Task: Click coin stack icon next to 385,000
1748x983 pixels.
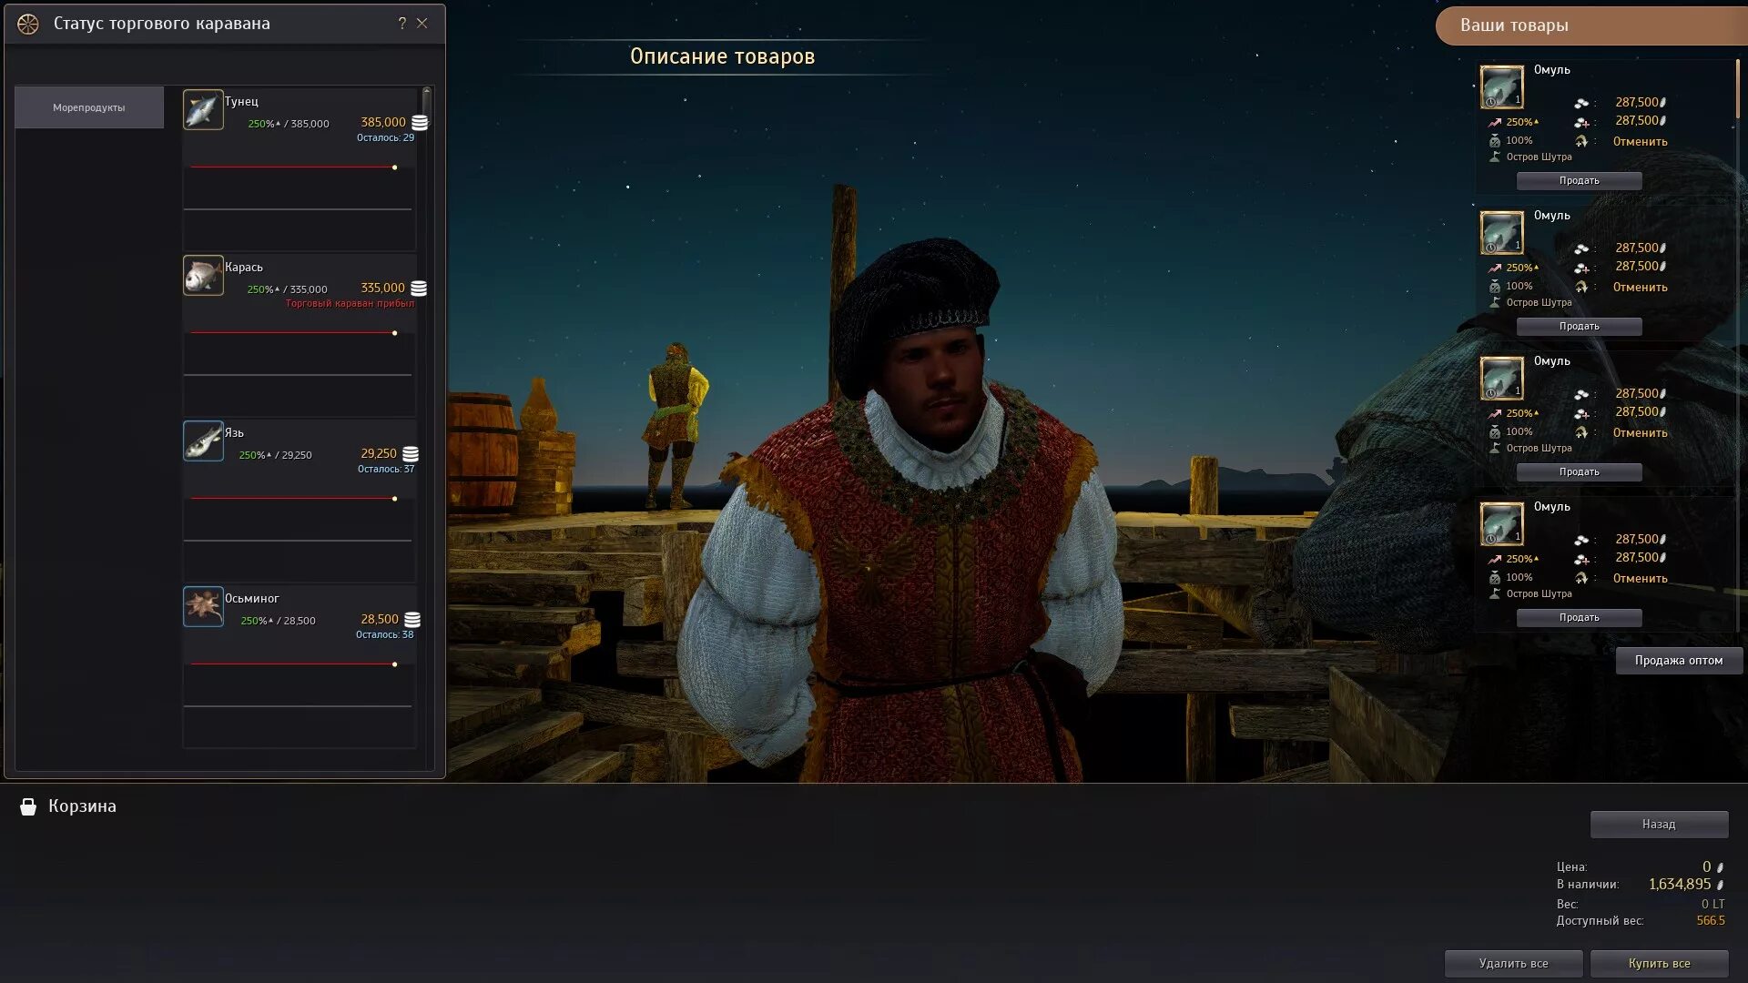Action: [420, 123]
